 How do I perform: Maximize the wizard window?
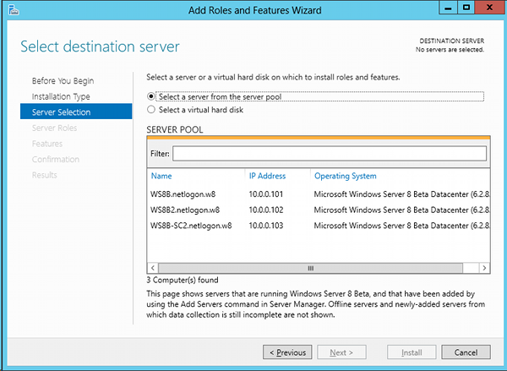pyautogui.click(x=466, y=8)
